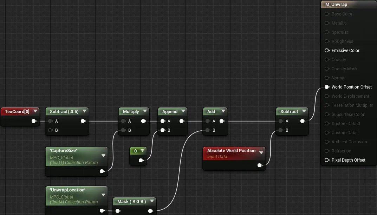
Task: Select the 'UnwrapLocation' node title
Action: coord(67,190)
